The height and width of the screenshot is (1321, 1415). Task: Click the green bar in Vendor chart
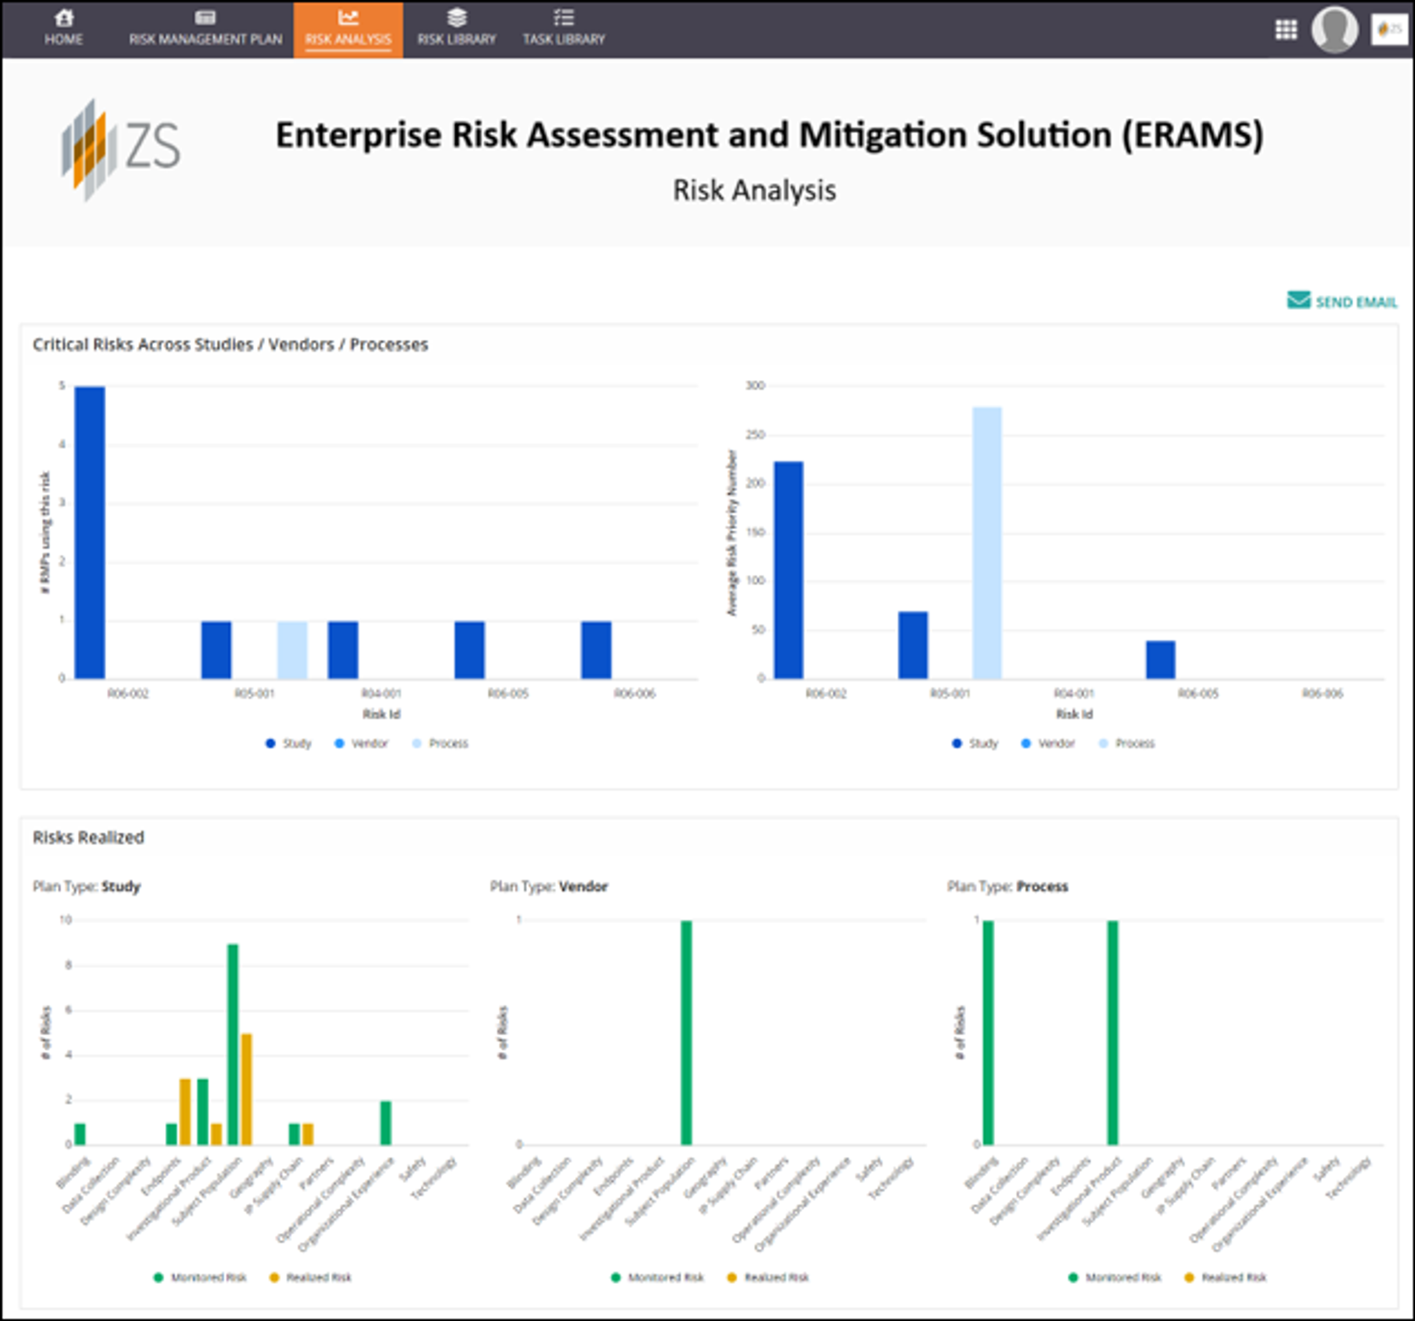686,1033
